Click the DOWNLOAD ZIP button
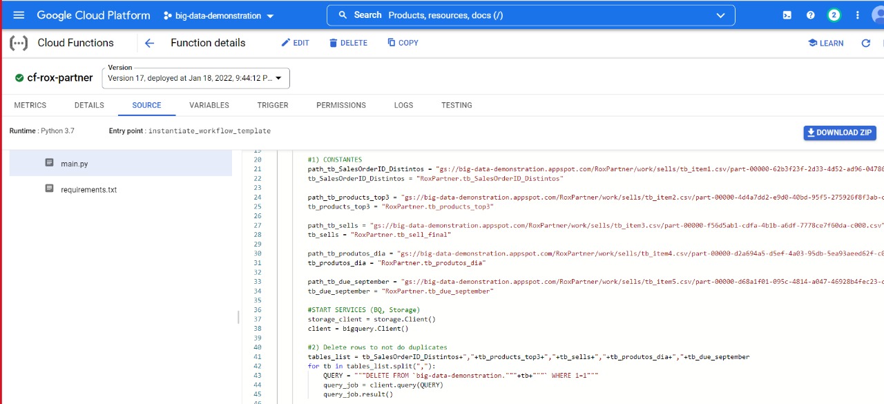The width and height of the screenshot is (884, 404). pos(840,133)
